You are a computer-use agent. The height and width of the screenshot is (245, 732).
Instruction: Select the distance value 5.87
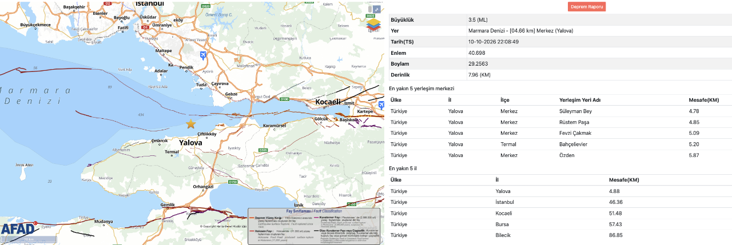point(694,155)
